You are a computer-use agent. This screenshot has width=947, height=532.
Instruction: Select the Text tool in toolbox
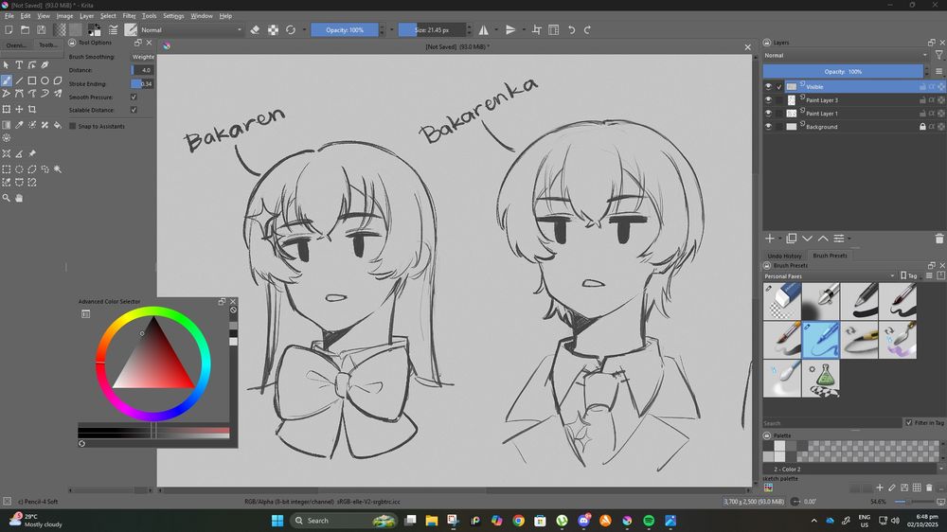[19, 65]
